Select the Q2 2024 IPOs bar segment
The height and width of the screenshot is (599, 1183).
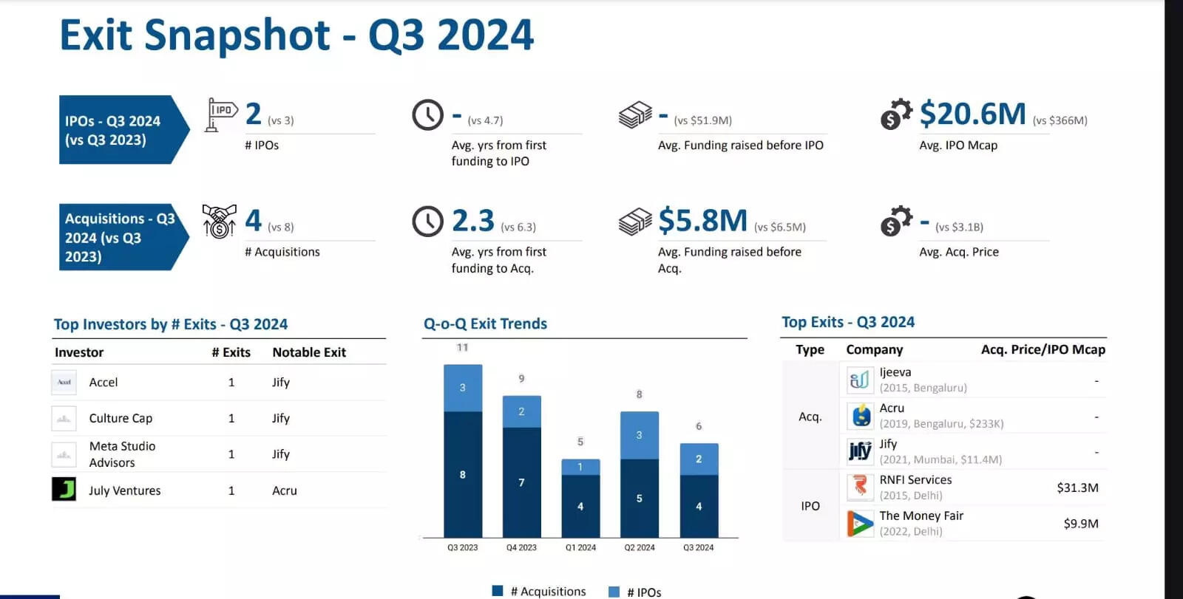(x=640, y=435)
